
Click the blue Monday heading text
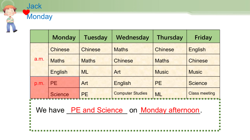(40, 17)
